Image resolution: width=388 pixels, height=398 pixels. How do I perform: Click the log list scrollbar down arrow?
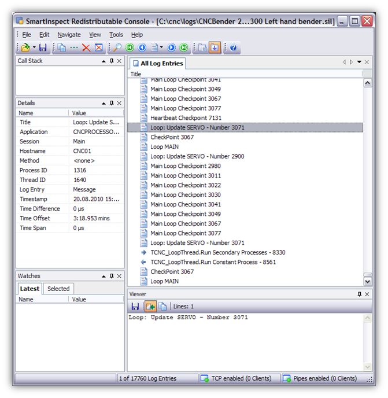pos(368,281)
